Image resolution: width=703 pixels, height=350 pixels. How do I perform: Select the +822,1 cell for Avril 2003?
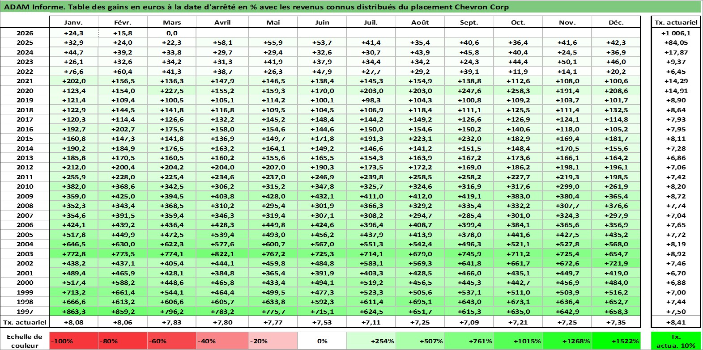tap(222, 254)
